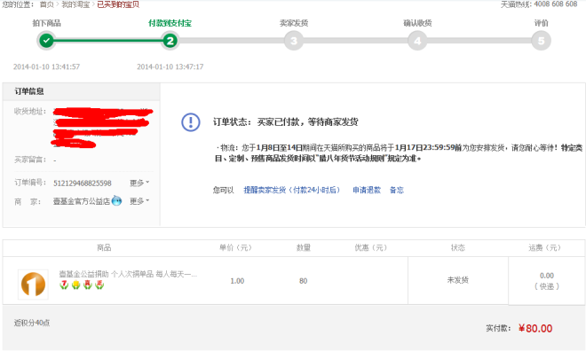586x351 pixels.
Task: Click the yellow service badge under product title
Action: pos(75,285)
